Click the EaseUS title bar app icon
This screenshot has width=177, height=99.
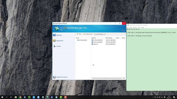(x=54, y=23)
